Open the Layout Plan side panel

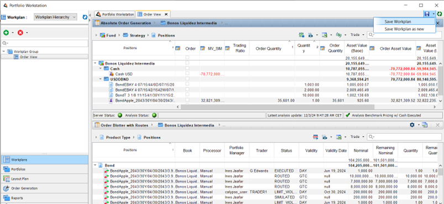[x=44, y=179]
